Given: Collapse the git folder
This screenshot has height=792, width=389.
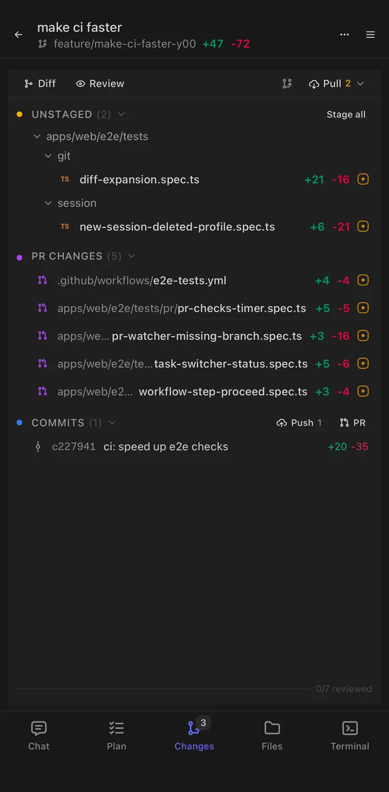Looking at the screenshot, I should 48,156.
